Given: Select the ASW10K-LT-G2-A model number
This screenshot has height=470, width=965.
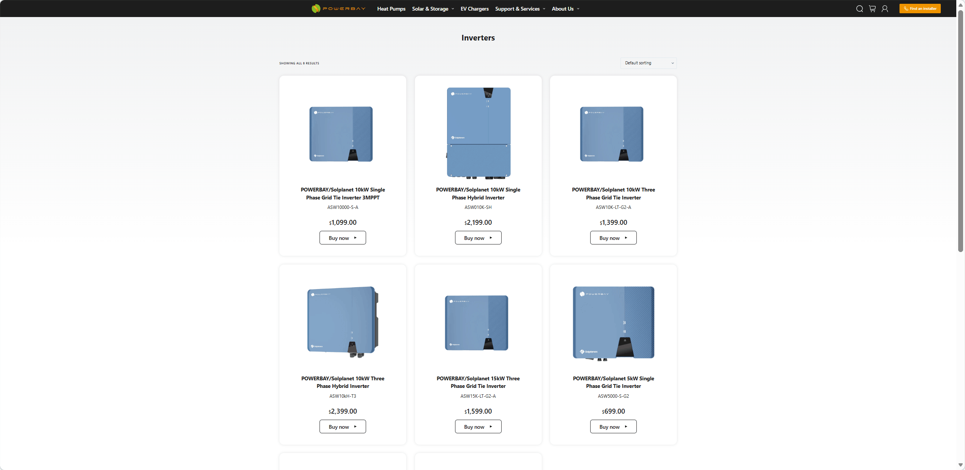Looking at the screenshot, I should coord(613,207).
